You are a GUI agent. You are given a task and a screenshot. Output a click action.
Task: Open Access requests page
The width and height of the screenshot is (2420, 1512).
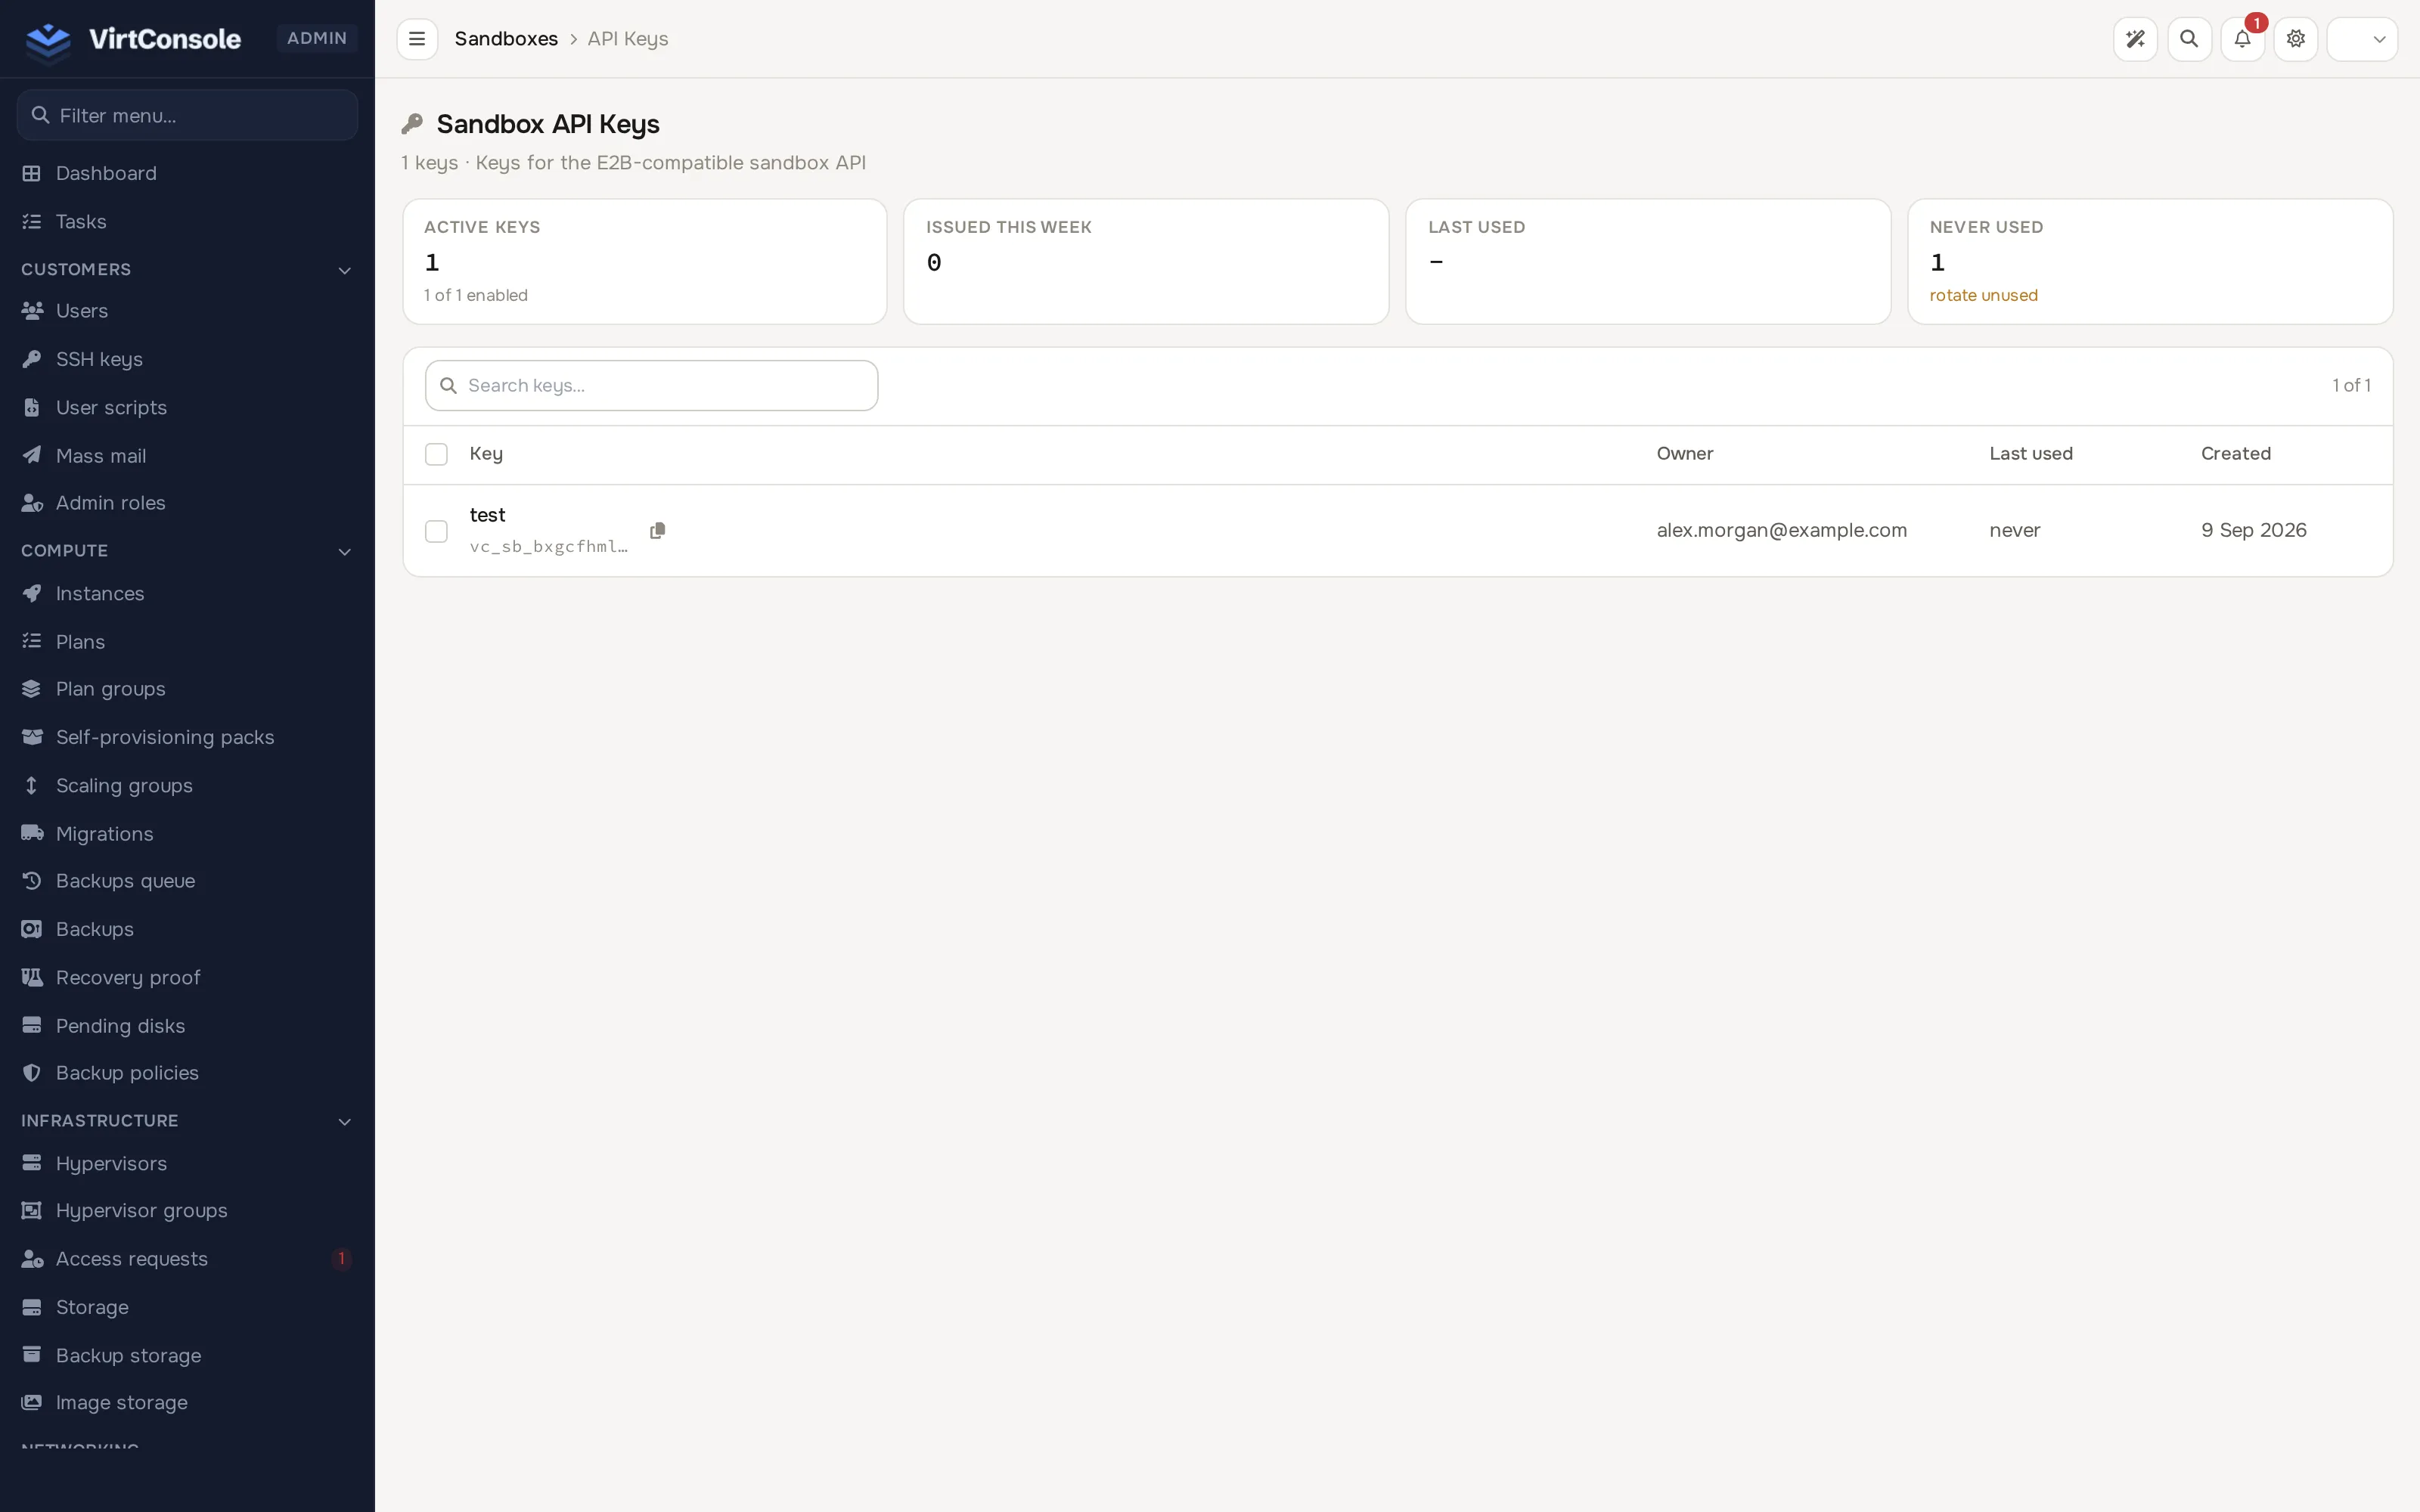point(187,1259)
